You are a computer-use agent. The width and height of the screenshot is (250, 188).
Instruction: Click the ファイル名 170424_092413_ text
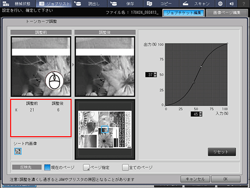click(132, 13)
